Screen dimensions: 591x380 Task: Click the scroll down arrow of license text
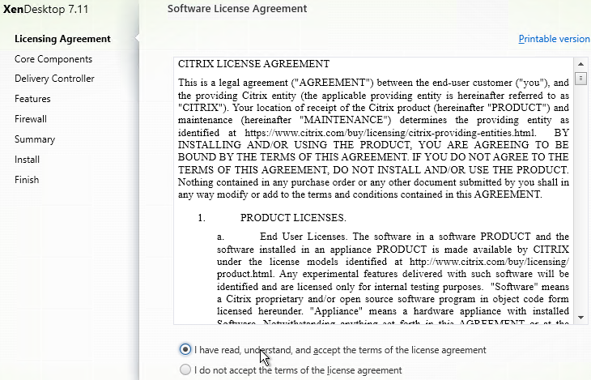[580, 318]
